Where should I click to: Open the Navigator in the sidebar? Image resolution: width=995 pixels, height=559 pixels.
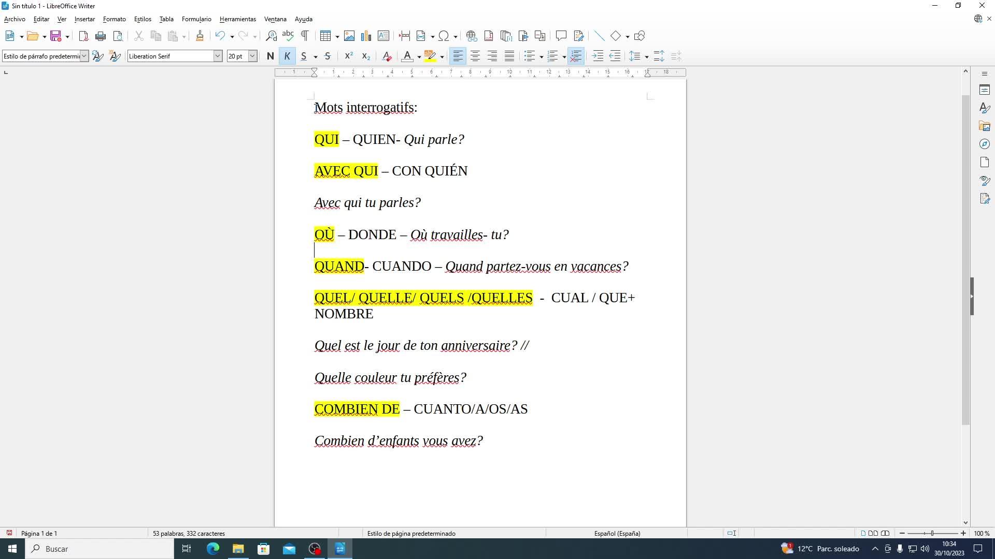(985, 144)
